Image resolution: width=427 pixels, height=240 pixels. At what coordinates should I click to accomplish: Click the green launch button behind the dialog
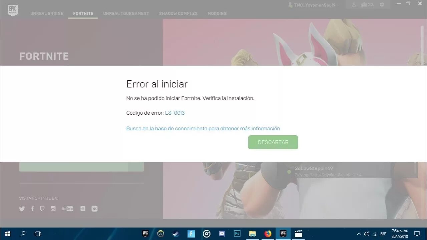(81, 167)
